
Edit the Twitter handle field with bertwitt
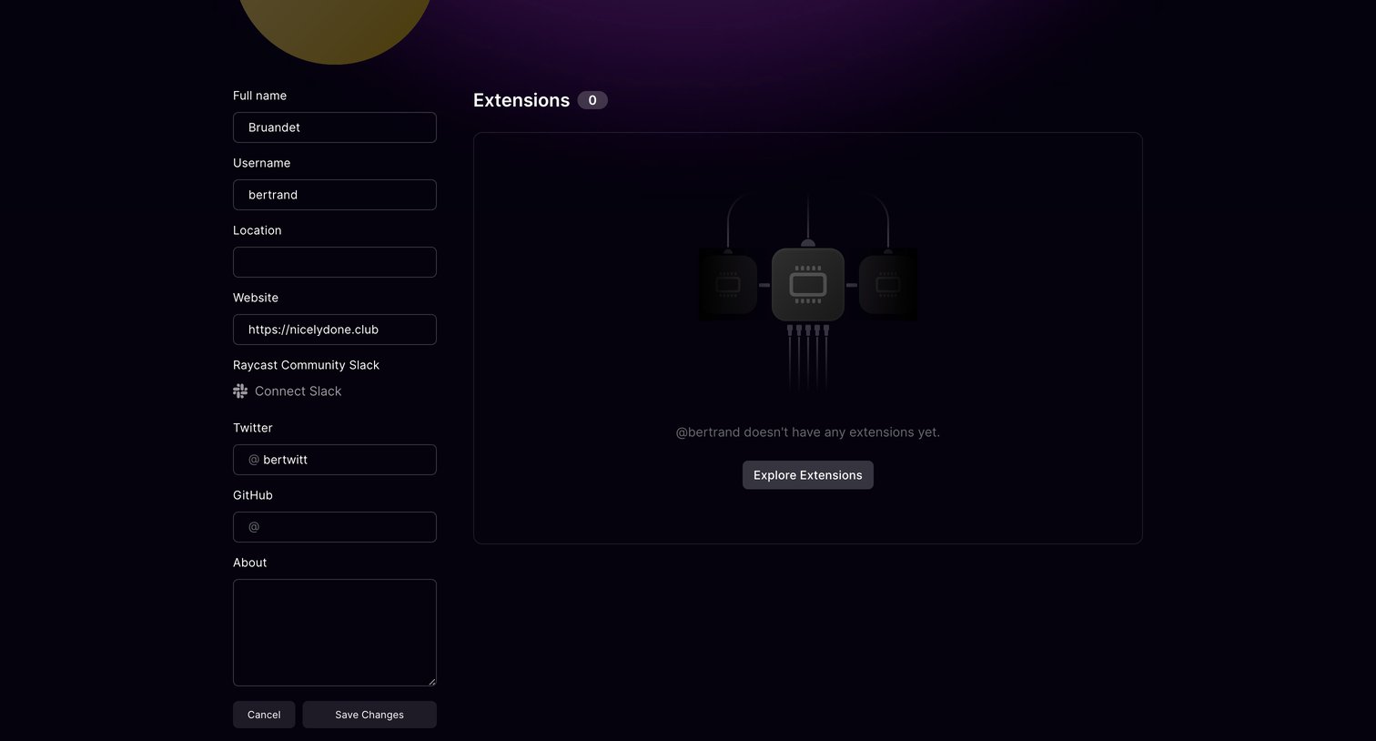click(x=335, y=460)
